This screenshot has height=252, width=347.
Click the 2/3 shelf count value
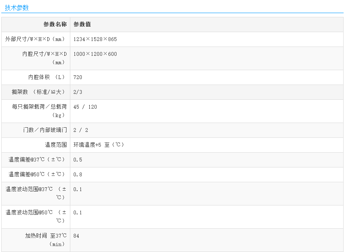(78, 92)
